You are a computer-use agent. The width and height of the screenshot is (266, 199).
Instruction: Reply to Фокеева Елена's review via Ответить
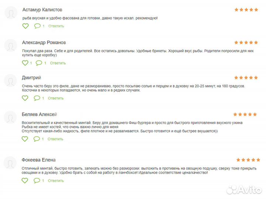(56, 181)
